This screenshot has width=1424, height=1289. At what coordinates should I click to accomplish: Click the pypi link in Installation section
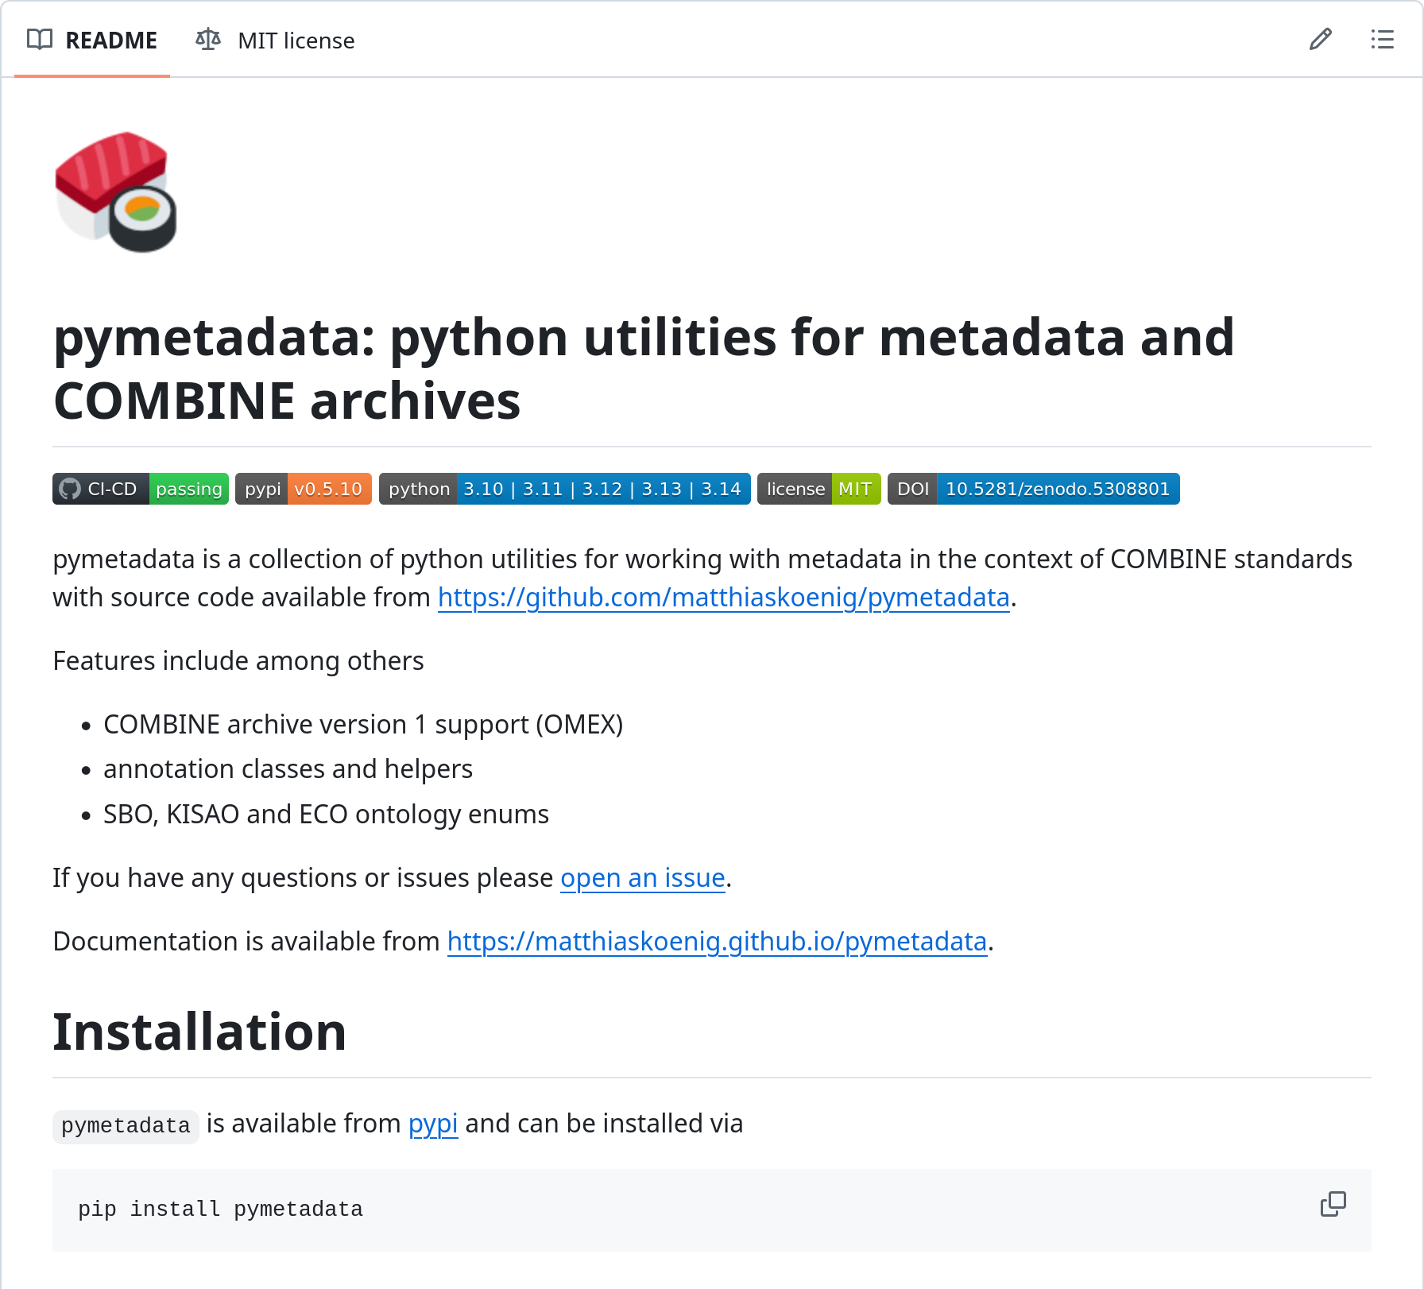coord(432,1124)
